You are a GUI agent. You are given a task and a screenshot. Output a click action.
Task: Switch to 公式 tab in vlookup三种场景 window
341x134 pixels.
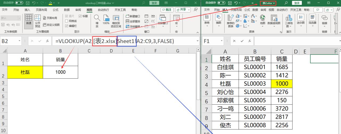click(55, 10)
